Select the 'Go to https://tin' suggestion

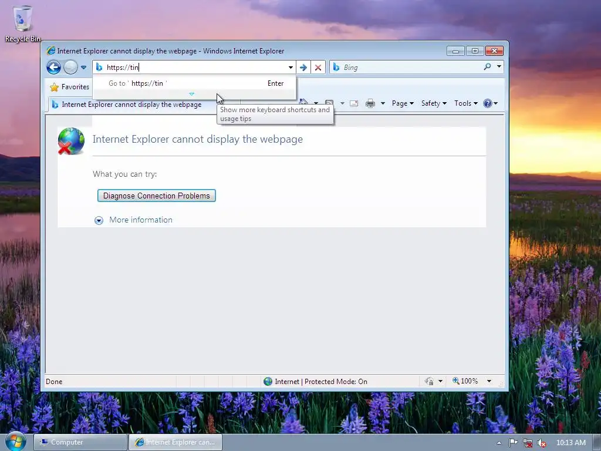[194, 83]
